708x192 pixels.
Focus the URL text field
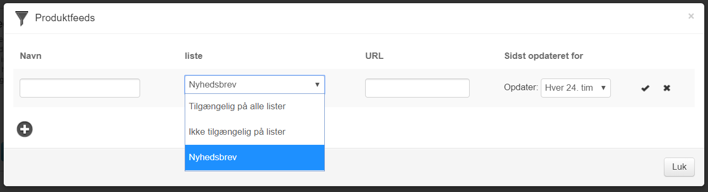[x=417, y=88]
